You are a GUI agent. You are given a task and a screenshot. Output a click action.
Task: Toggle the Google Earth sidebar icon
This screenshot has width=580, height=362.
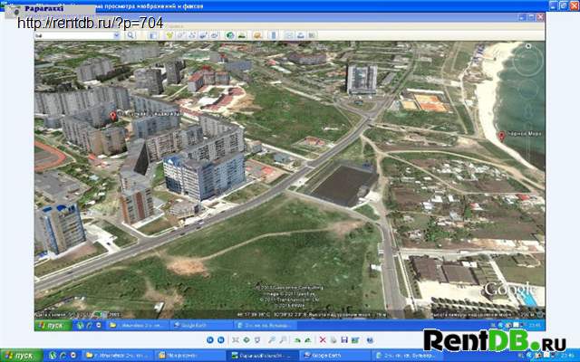click(153, 35)
